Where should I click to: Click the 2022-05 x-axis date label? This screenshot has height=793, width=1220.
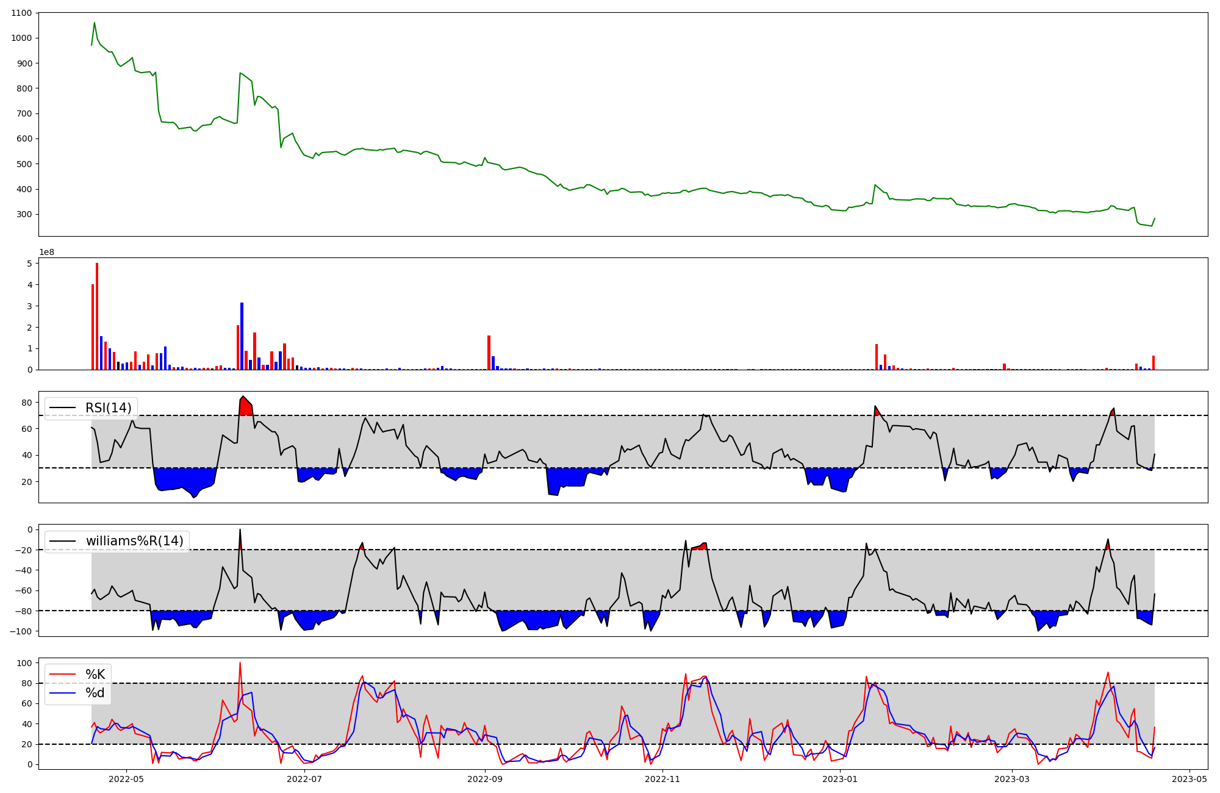(x=126, y=779)
